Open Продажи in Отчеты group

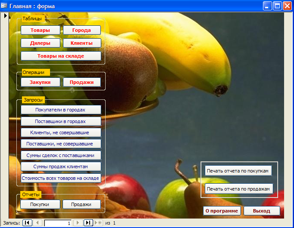tap(81, 204)
